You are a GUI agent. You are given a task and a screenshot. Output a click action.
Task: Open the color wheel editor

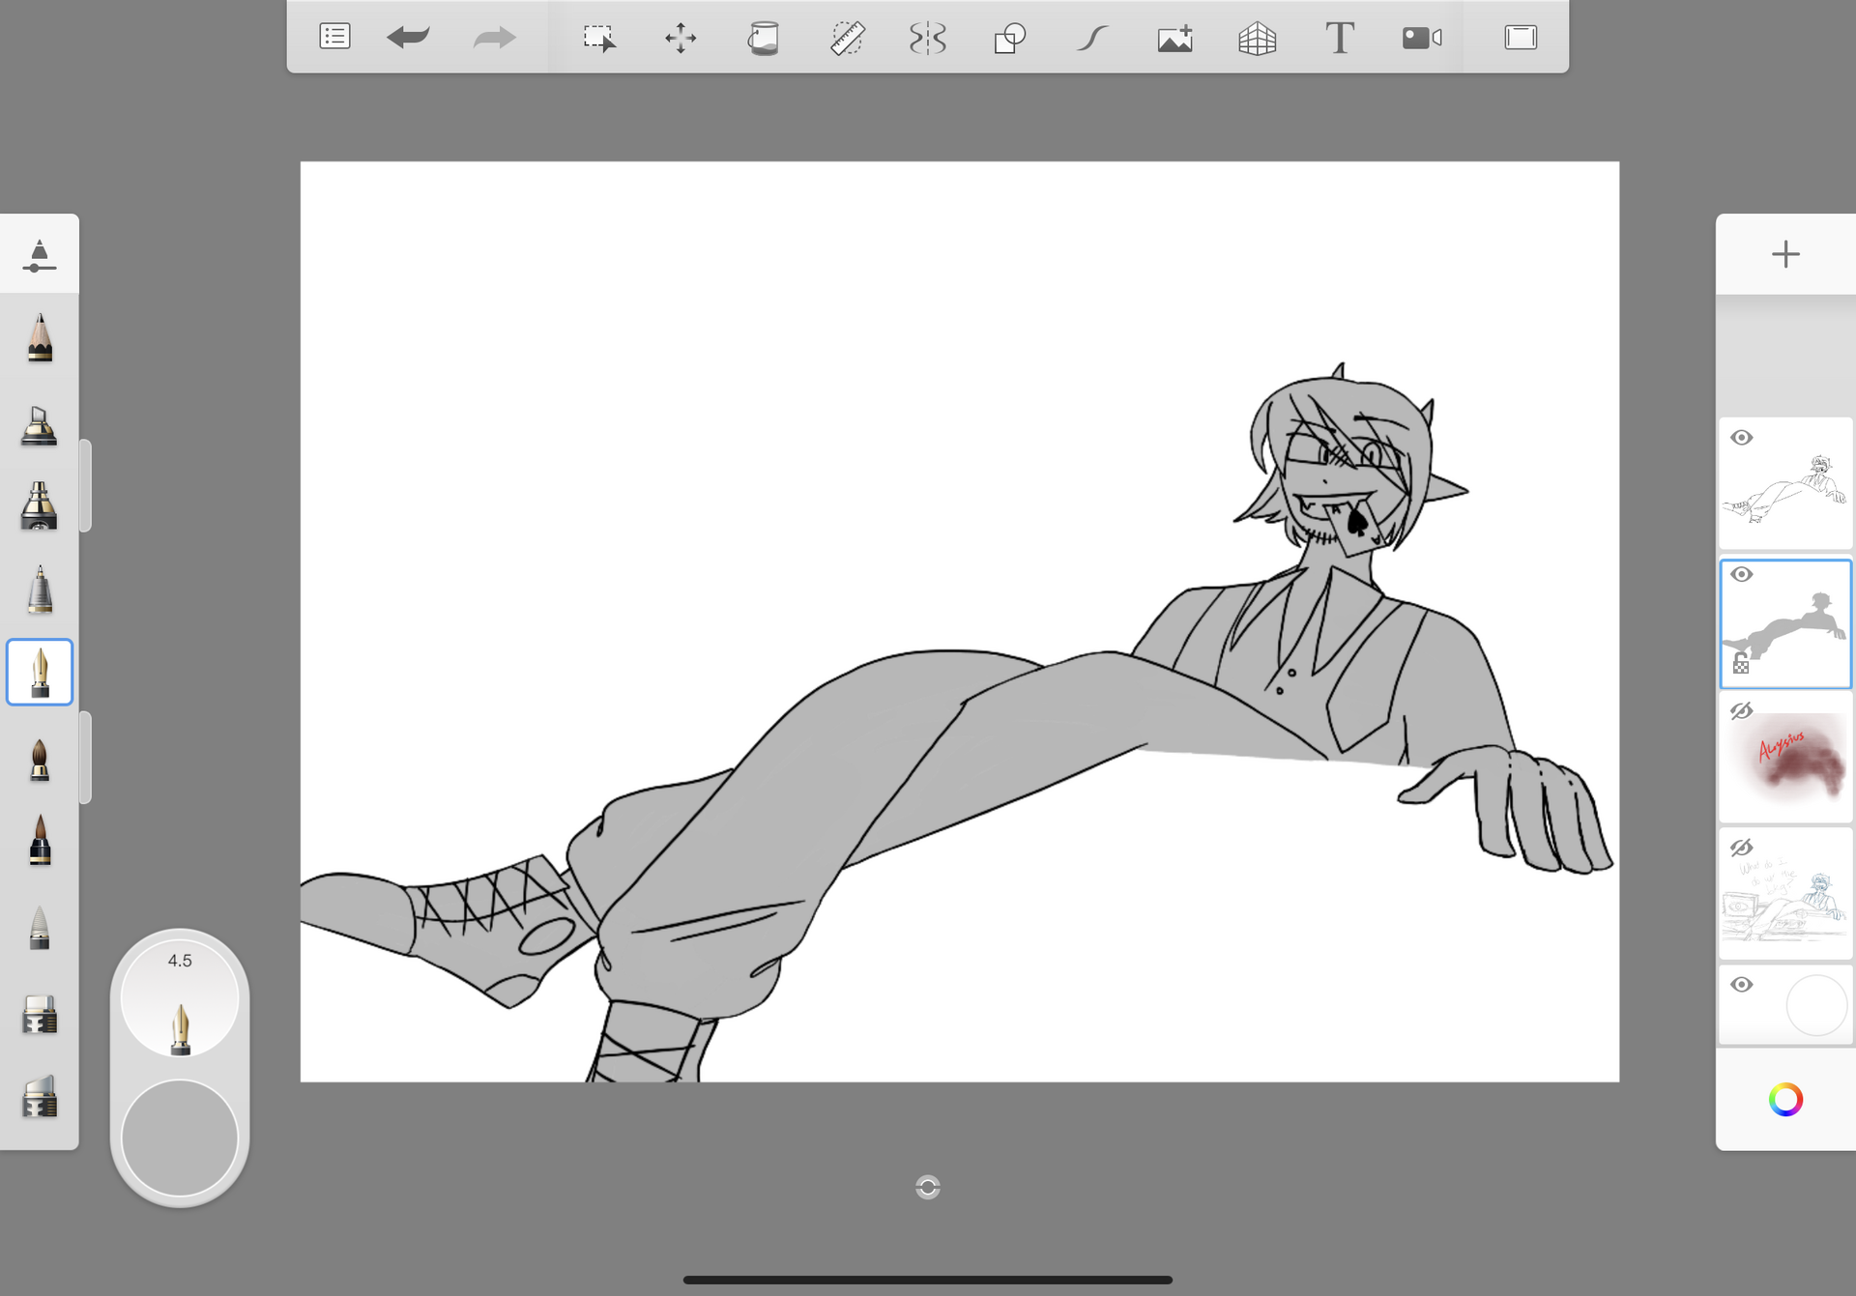(1785, 1100)
